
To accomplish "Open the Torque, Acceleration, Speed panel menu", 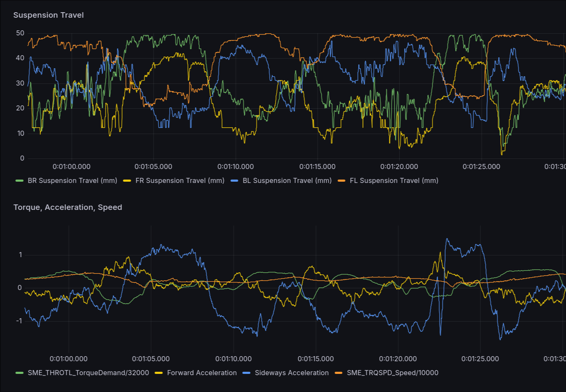I will click(x=68, y=207).
